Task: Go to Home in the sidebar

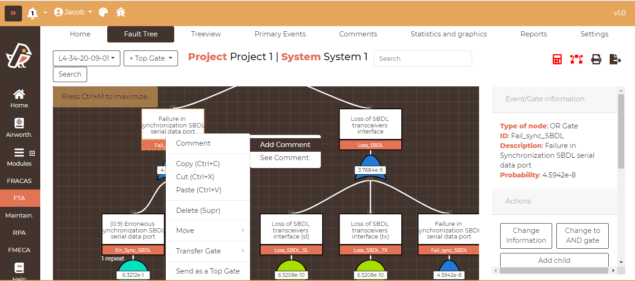Action: 19,98
